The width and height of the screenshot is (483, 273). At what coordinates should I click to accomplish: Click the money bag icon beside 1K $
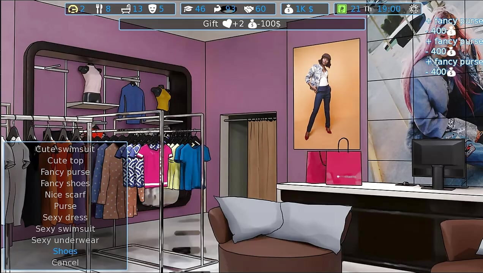tap(289, 9)
